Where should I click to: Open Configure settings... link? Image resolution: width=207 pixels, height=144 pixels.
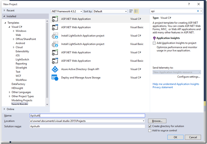(189, 77)
